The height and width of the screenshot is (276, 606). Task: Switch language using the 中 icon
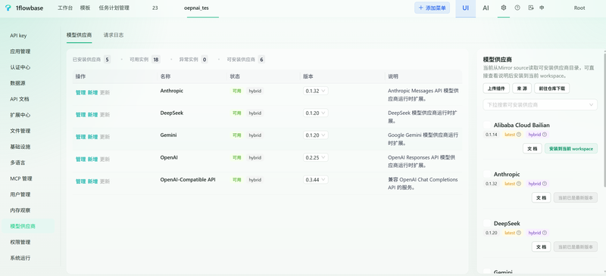pyautogui.click(x=542, y=8)
